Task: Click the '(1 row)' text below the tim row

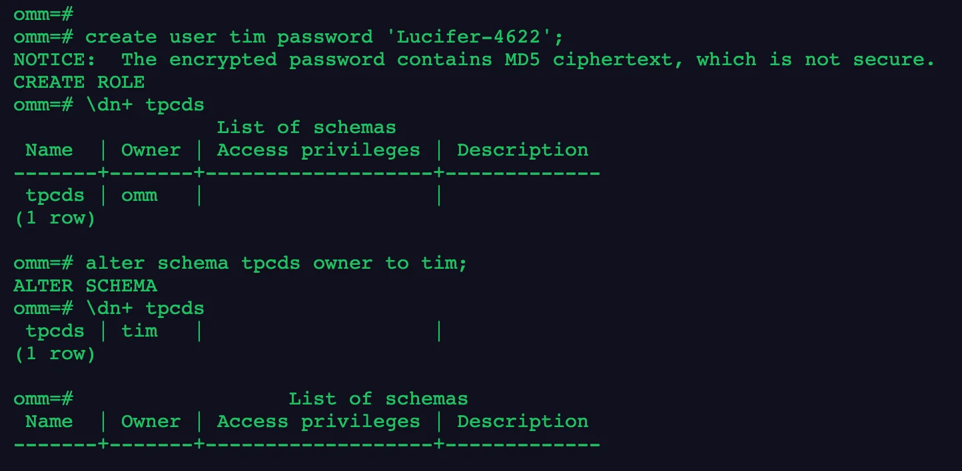Action: 55,353
